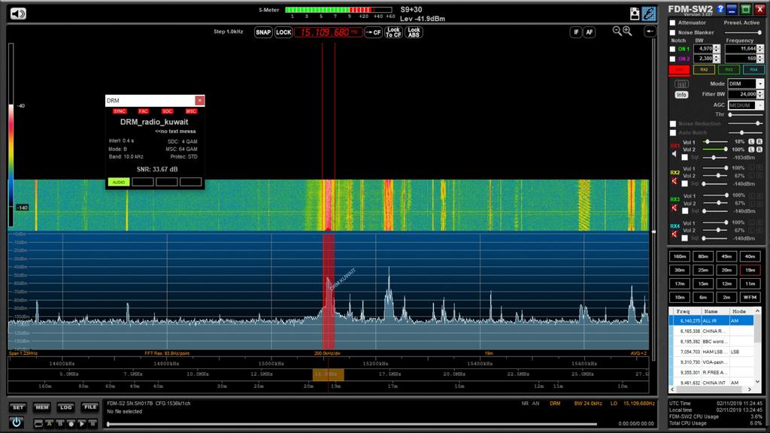Screen dimensions: 770x433
Task: Toggle the frequency LOCK button
Action: 283,32
